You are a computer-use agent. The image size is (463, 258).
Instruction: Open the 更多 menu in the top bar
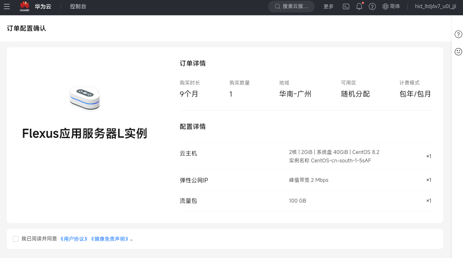[329, 6]
